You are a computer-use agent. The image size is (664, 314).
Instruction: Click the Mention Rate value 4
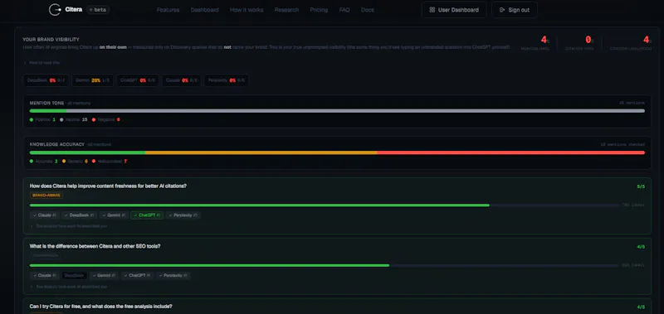(544, 40)
